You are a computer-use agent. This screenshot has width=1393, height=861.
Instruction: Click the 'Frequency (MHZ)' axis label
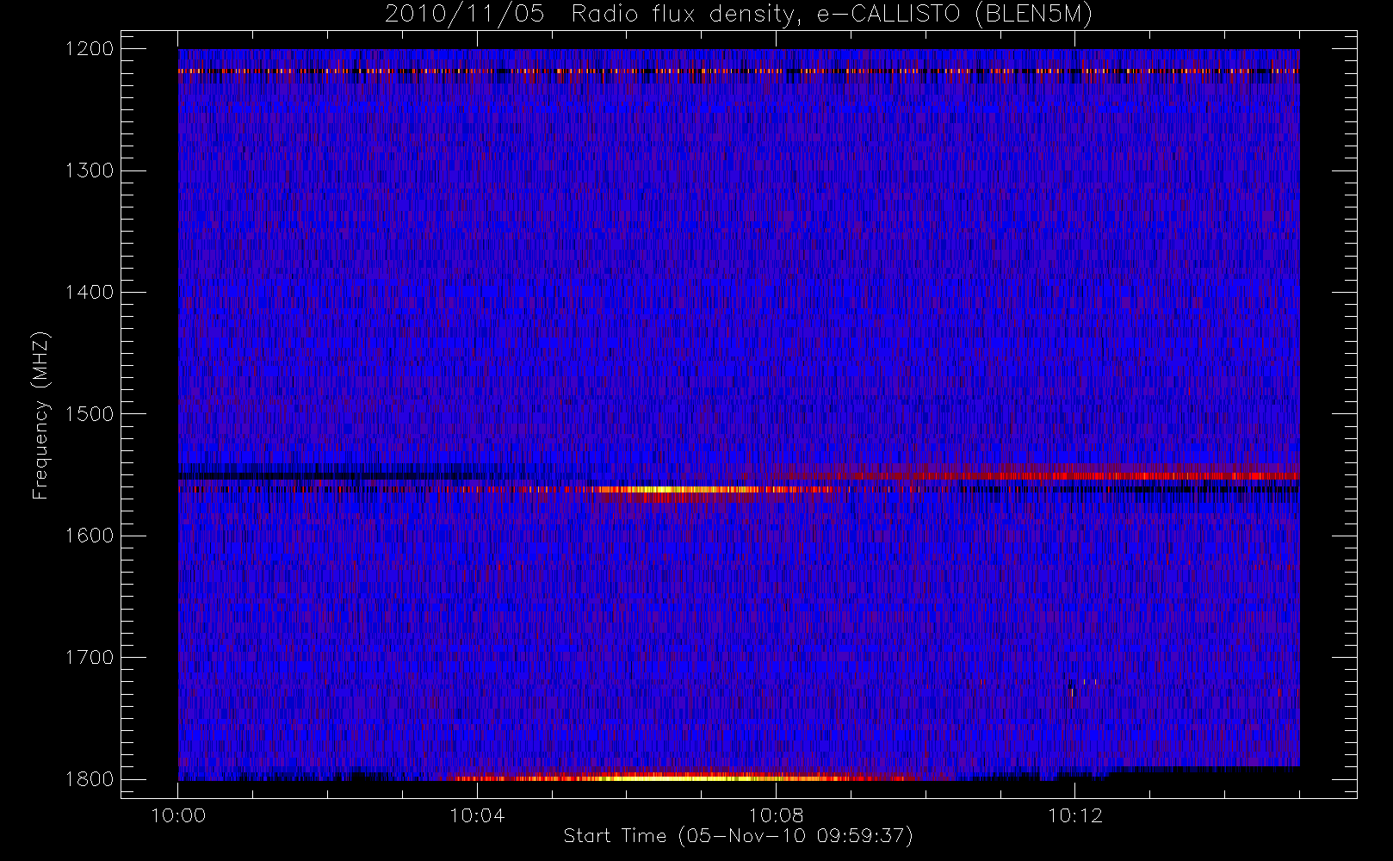click(40, 415)
